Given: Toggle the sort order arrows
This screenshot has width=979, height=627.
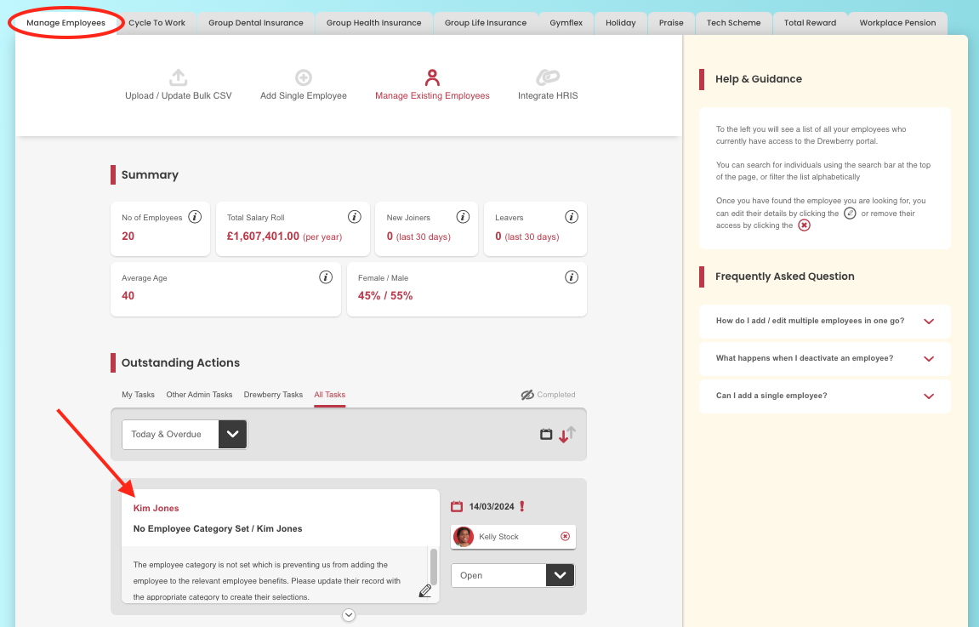Looking at the screenshot, I should [567, 435].
